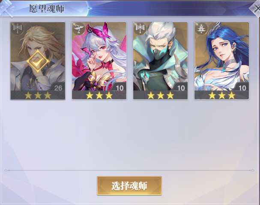Click the hammer emblem beside the 愿望魂师 title

pos(6,8)
